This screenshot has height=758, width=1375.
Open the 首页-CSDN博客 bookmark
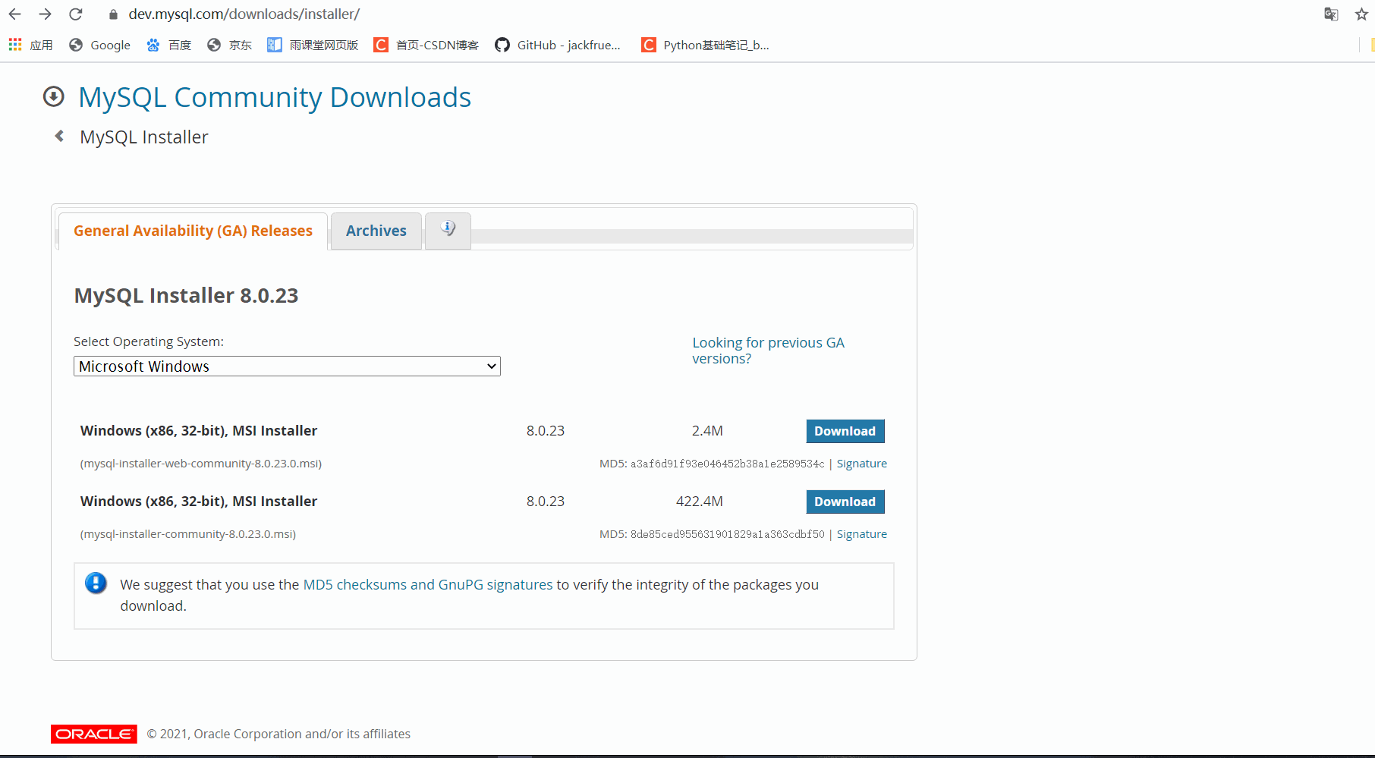(x=426, y=45)
